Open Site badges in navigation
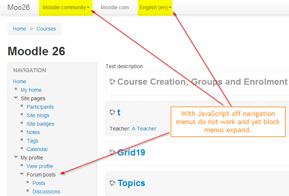Image resolution: width=289 pixels, height=196 pixels. point(40,124)
